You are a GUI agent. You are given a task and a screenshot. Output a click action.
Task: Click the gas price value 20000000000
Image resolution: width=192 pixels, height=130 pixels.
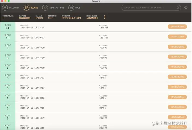tap(25, 18)
